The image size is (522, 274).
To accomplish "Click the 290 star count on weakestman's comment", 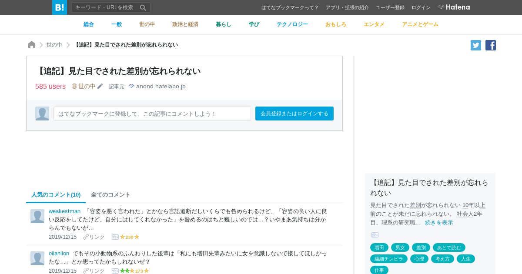I will (130, 237).
